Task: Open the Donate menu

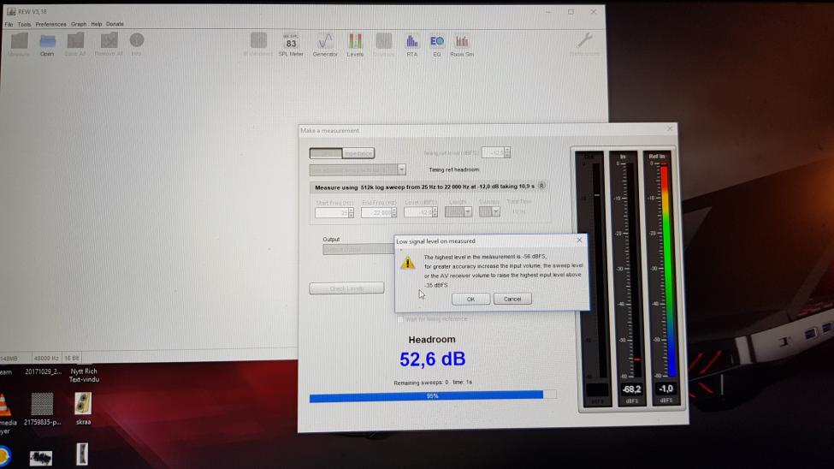Action: coord(115,24)
